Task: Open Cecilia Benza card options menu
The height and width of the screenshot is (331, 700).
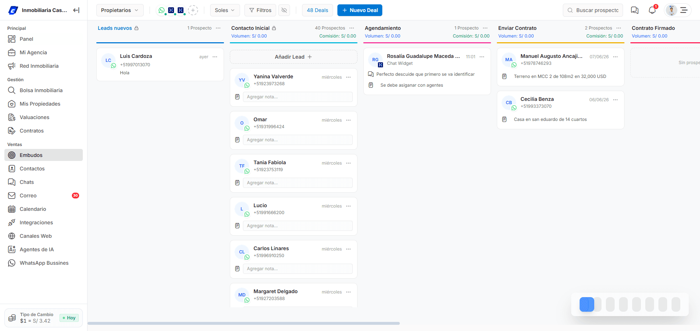Action: coord(615,100)
